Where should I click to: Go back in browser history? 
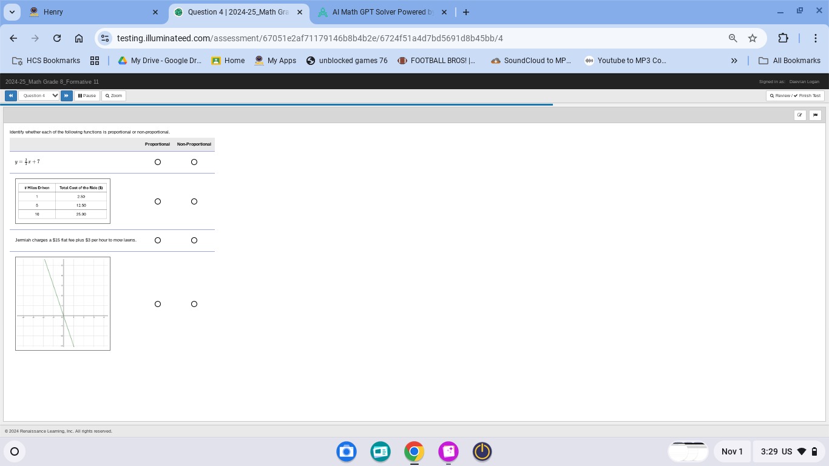[x=13, y=38]
